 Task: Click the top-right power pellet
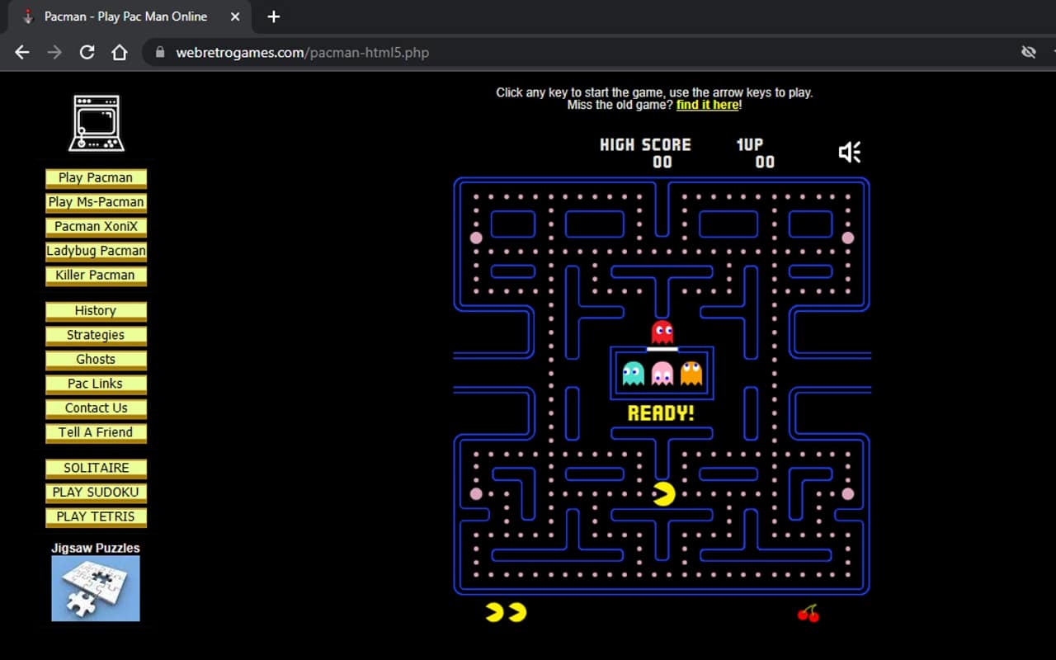847,238
